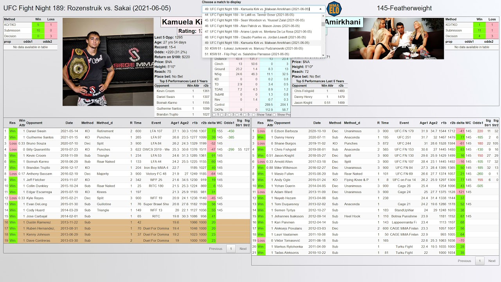The width and height of the screenshot is (501, 282).
Task: Select option 50 KSW 61 Jurkowski vs. Pudzianowski
Action: click(262, 49)
